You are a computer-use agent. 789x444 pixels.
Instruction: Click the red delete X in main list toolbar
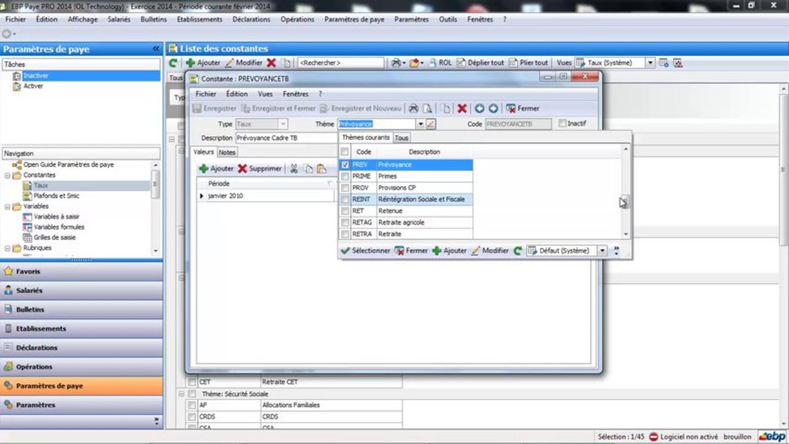pyautogui.click(x=271, y=63)
